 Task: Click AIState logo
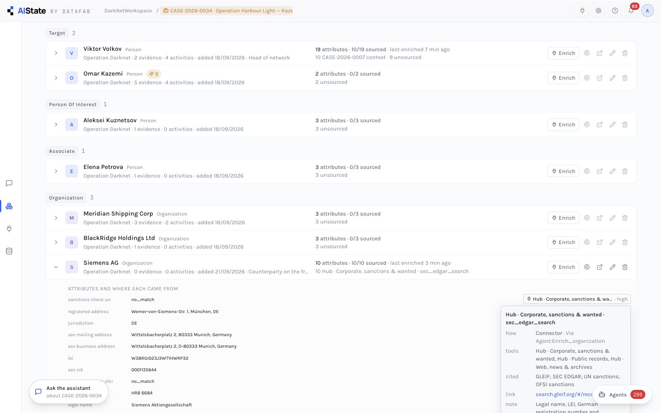(26, 11)
